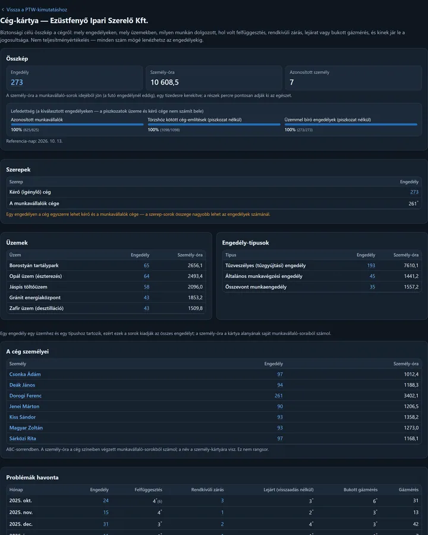
Task: Click the 'Referencia-nap: 2026. 10. 13.' text
Action: 34,141
